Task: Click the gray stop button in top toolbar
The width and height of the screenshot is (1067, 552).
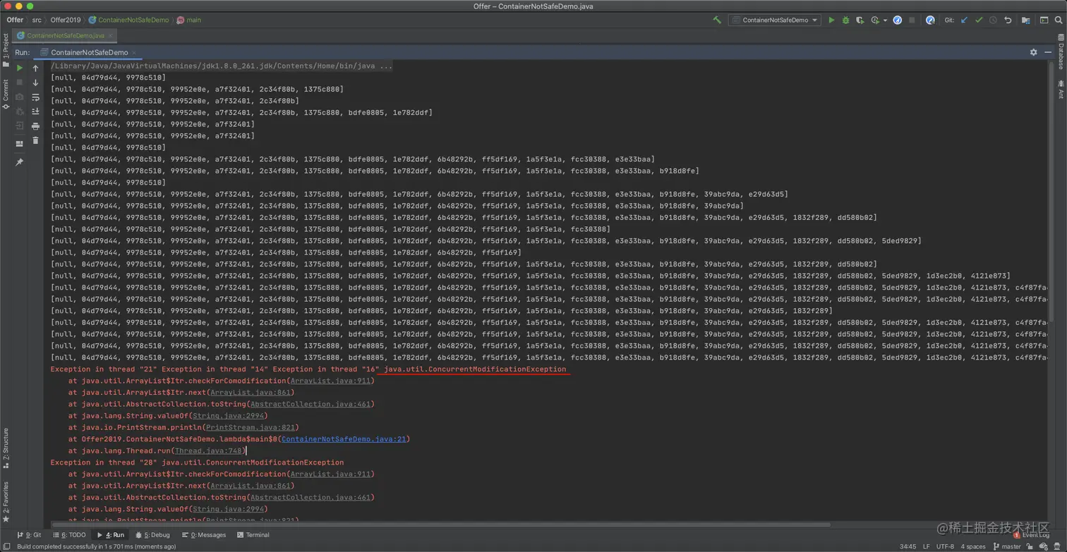Action: (912, 20)
